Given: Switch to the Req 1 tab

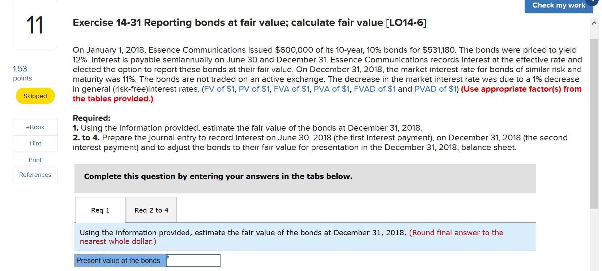Looking at the screenshot, I should pos(100,210).
